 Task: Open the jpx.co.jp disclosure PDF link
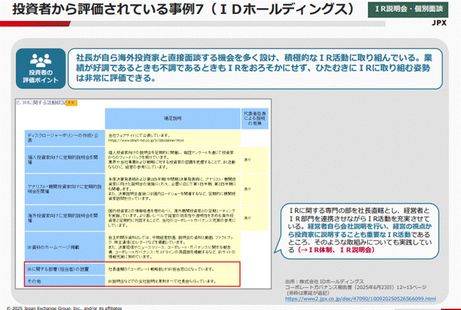[x=360, y=299]
